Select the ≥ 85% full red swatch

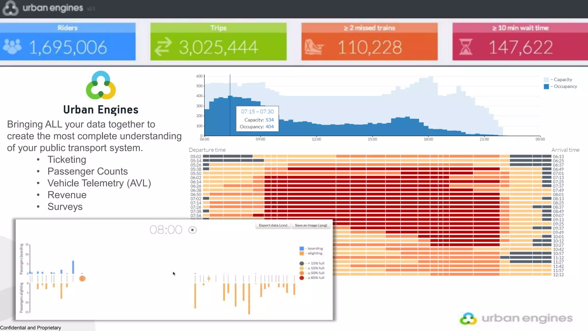(x=302, y=278)
